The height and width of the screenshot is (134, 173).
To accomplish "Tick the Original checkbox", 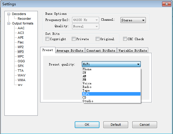I will click(97, 39).
